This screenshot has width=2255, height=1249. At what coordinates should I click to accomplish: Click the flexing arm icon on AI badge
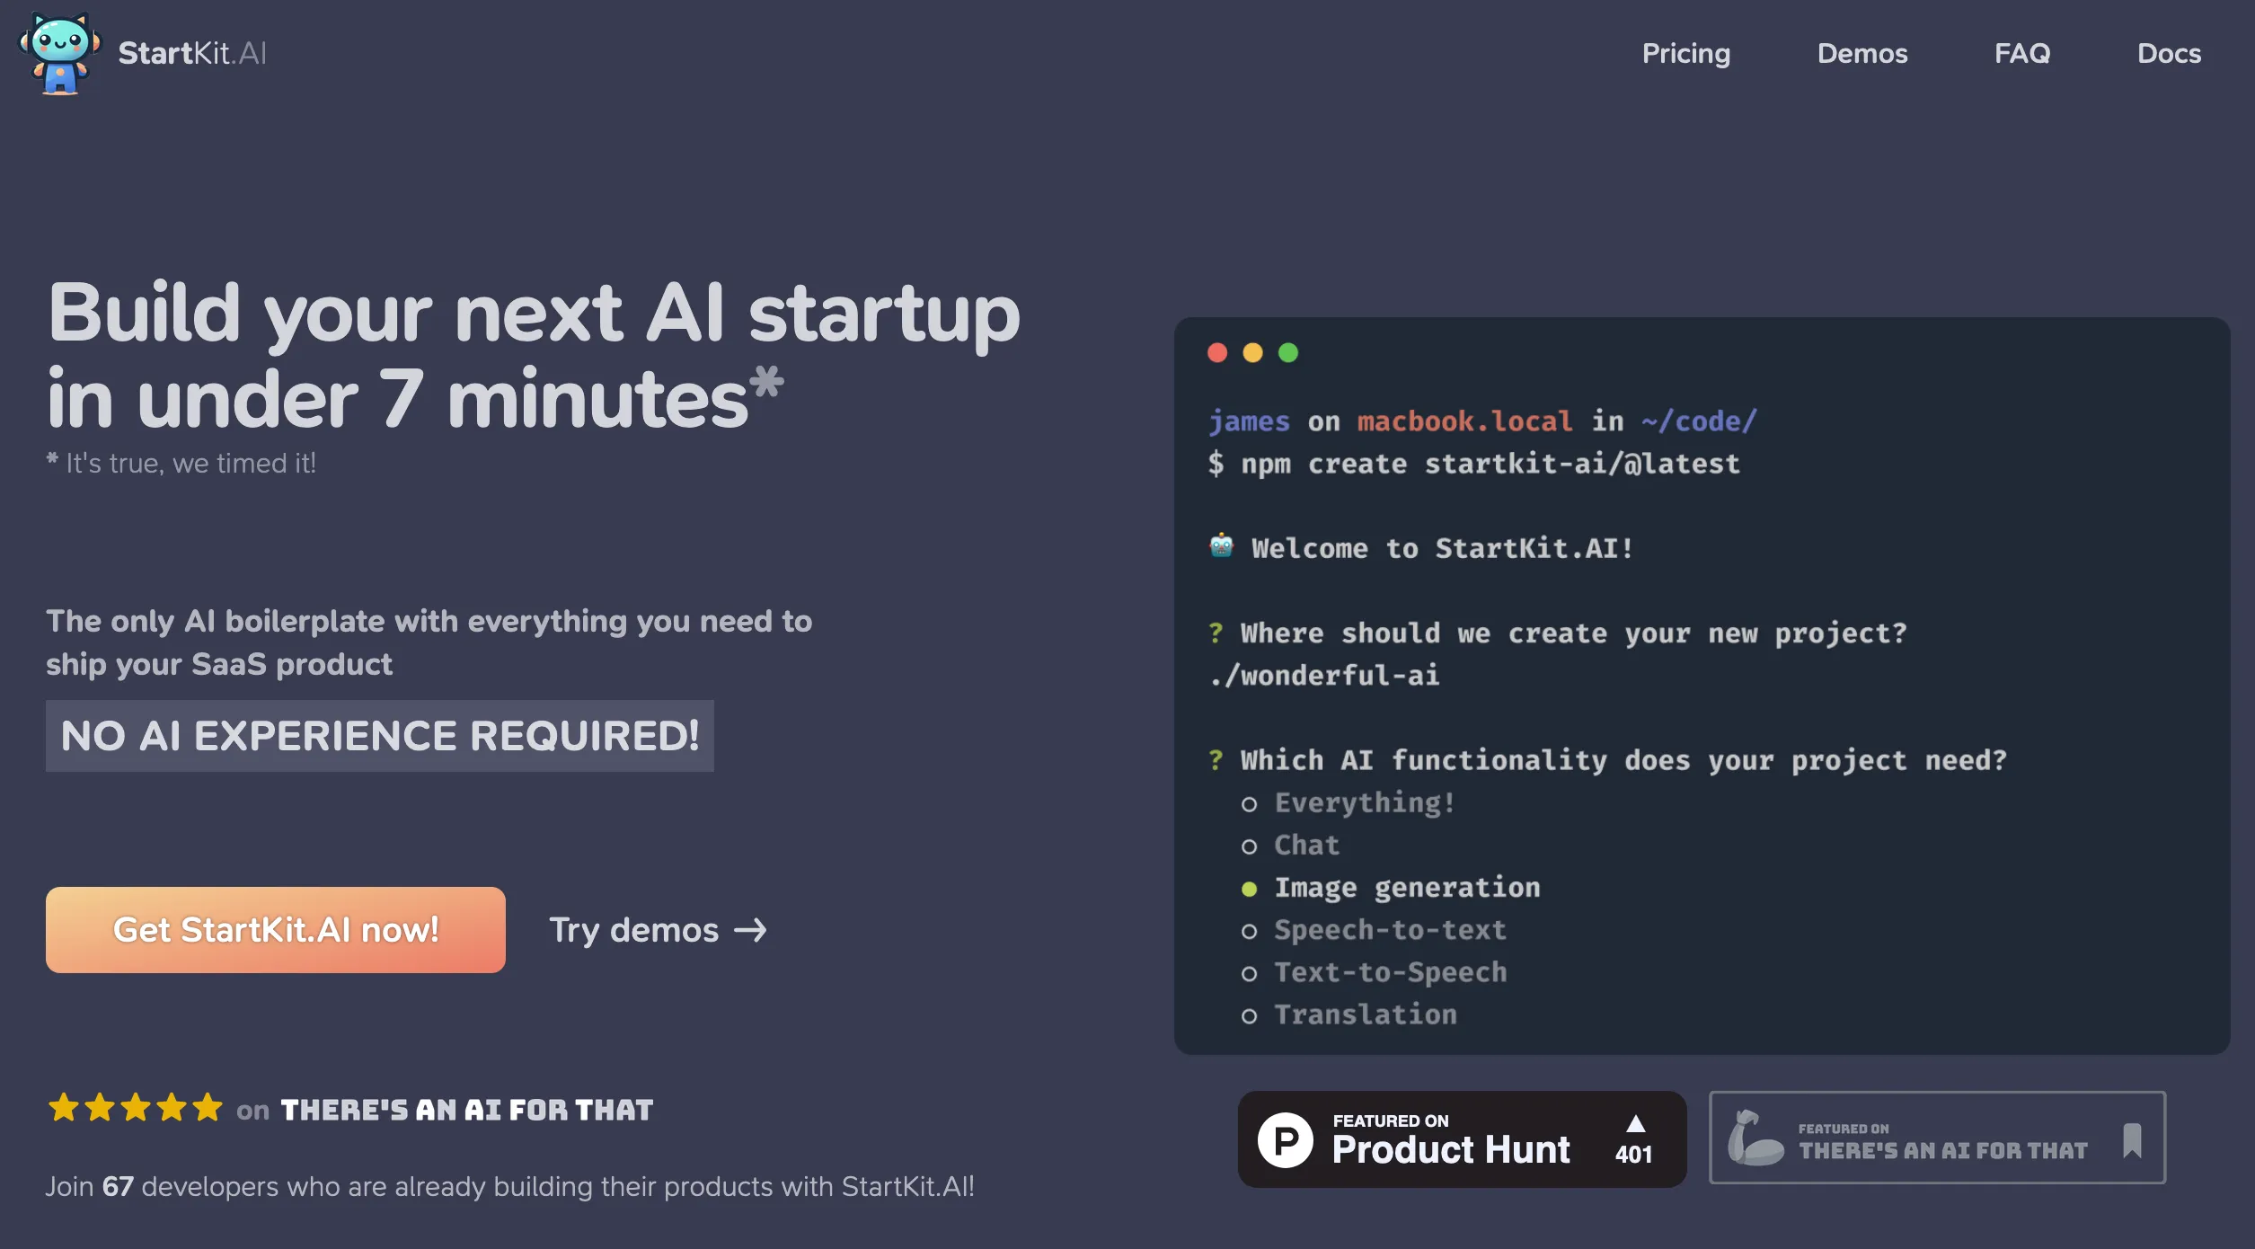1755,1138
